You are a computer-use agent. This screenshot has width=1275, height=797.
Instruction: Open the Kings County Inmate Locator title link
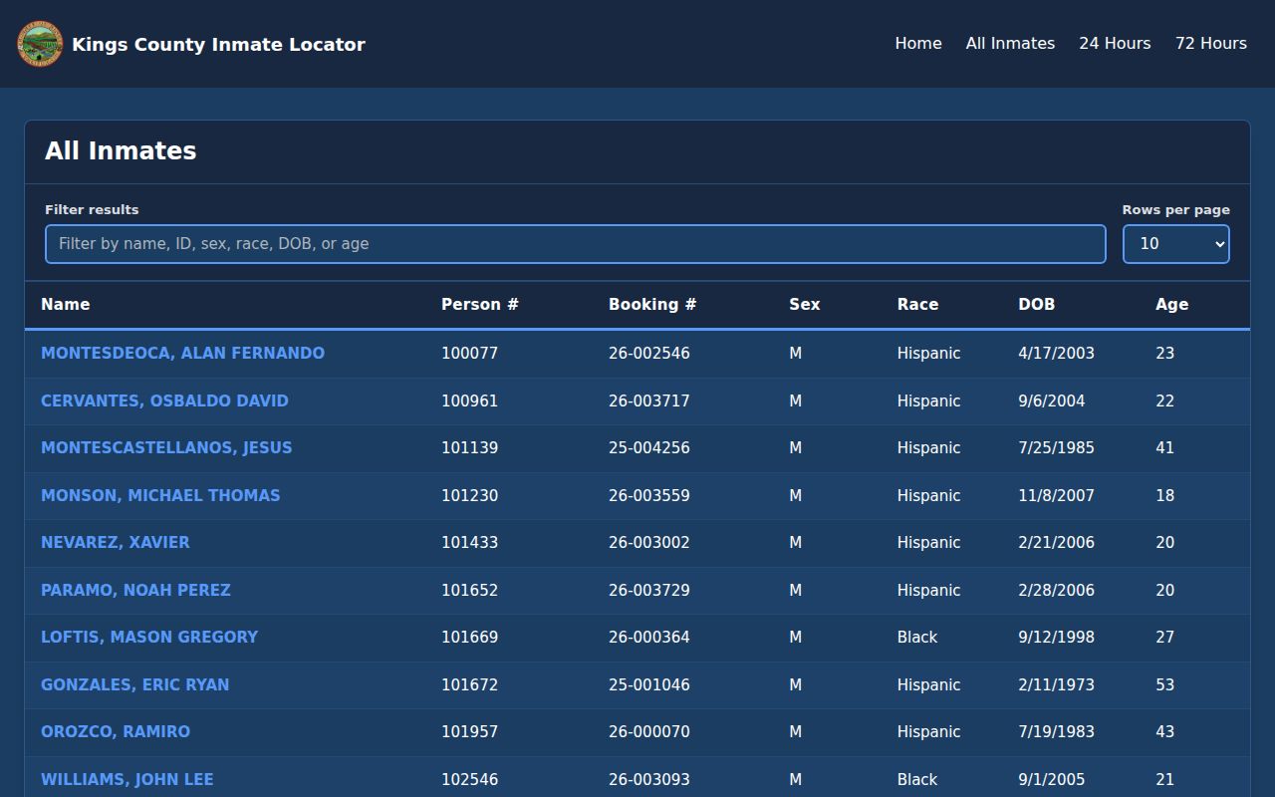click(x=218, y=44)
